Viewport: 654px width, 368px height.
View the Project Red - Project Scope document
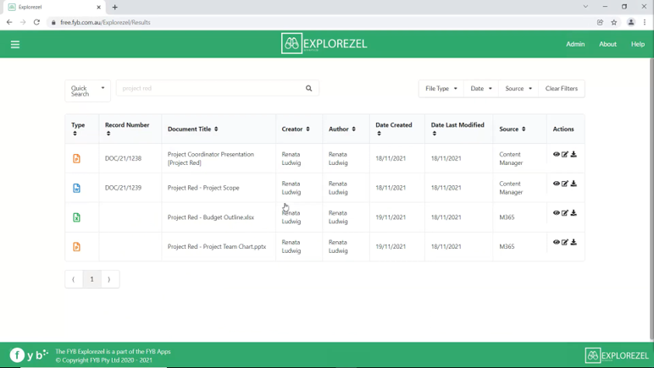pos(556,184)
